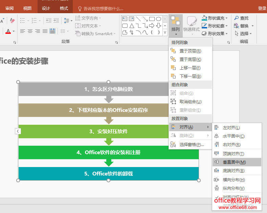Open font color dropdown arrow
This screenshot has width=267, height=213.
pyautogui.click(x=14, y=31)
